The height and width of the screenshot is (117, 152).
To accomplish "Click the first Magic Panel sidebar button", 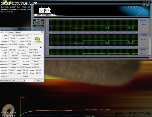I will coord(38,20).
